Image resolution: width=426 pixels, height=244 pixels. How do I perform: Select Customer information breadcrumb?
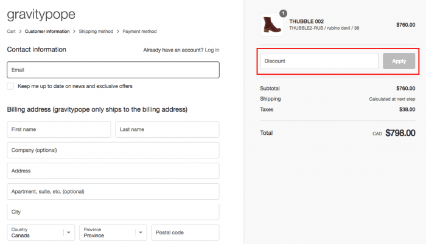[47, 32]
